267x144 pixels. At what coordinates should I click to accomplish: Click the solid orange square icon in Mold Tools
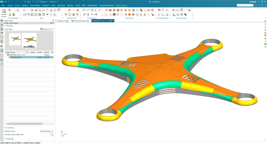point(148,10)
